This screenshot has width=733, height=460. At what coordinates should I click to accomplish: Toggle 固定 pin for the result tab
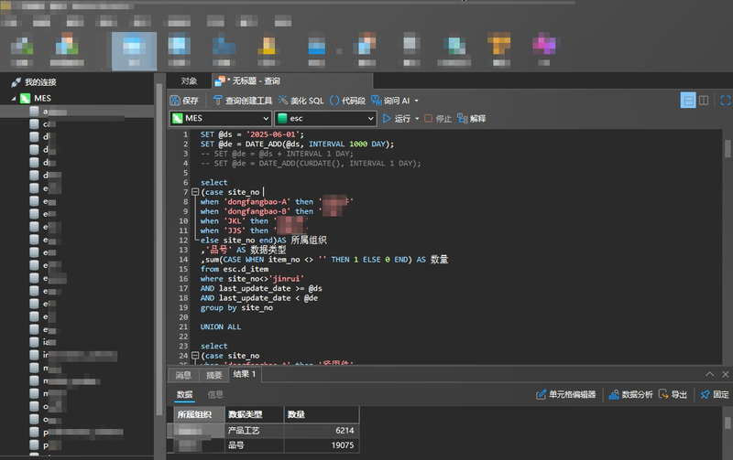coord(715,395)
